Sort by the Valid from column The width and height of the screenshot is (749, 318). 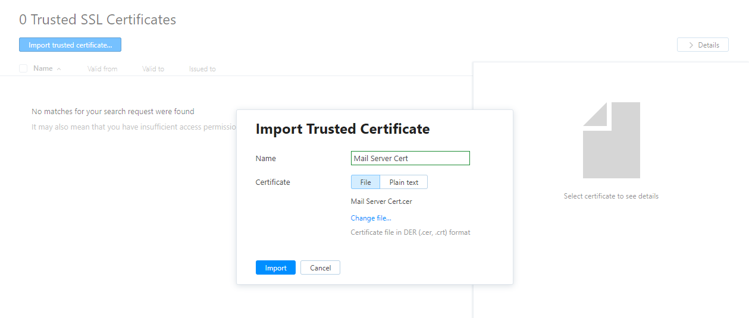pyautogui.click(x=102, y=69)
